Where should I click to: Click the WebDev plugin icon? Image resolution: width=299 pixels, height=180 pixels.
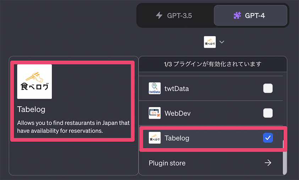click(x=155, y=113)
